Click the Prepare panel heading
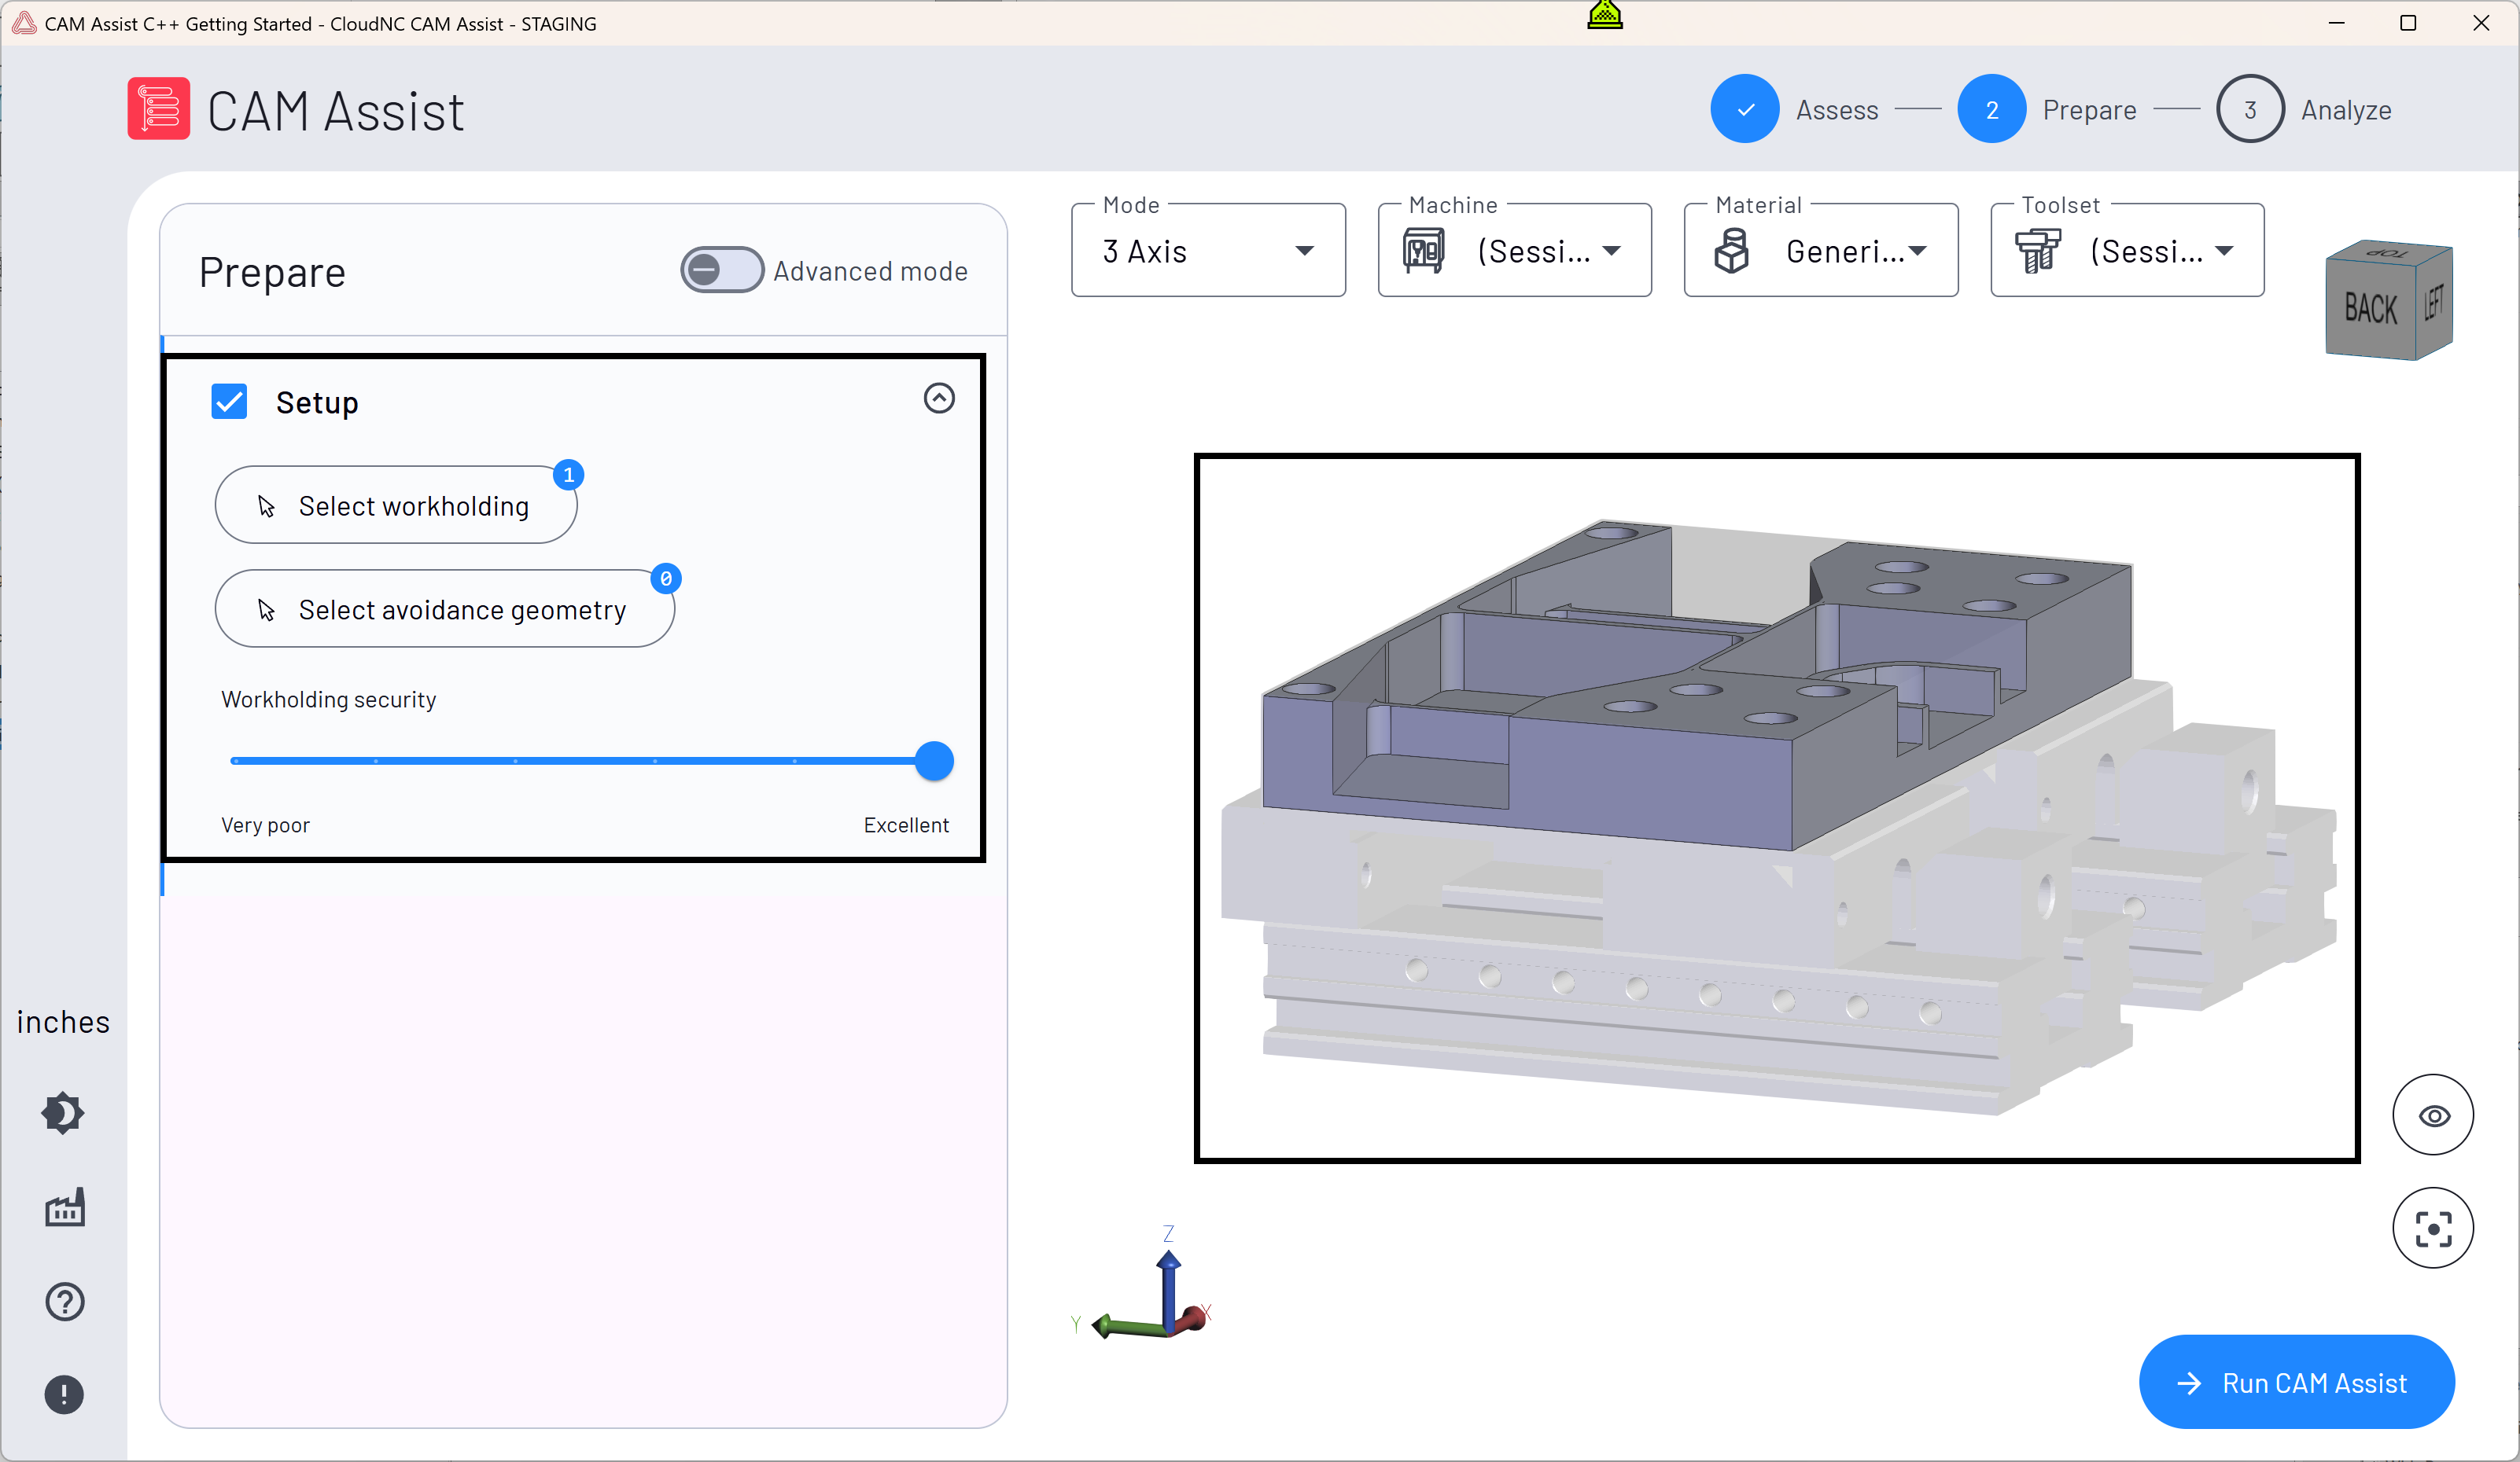Screen dimensions: 2520x1462 [272, 273]
